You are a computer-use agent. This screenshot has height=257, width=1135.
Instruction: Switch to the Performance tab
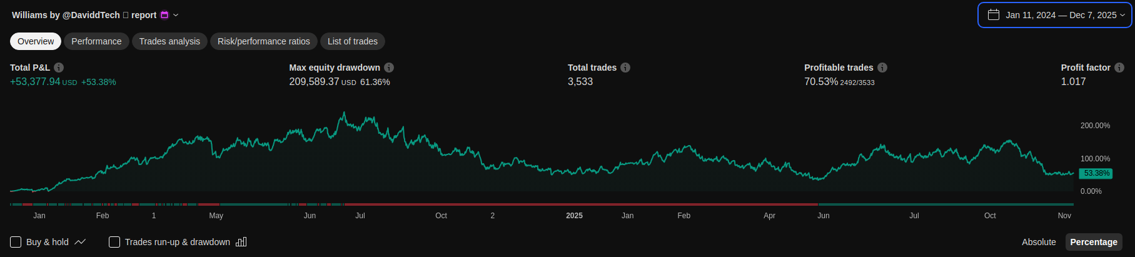[96, 41]
